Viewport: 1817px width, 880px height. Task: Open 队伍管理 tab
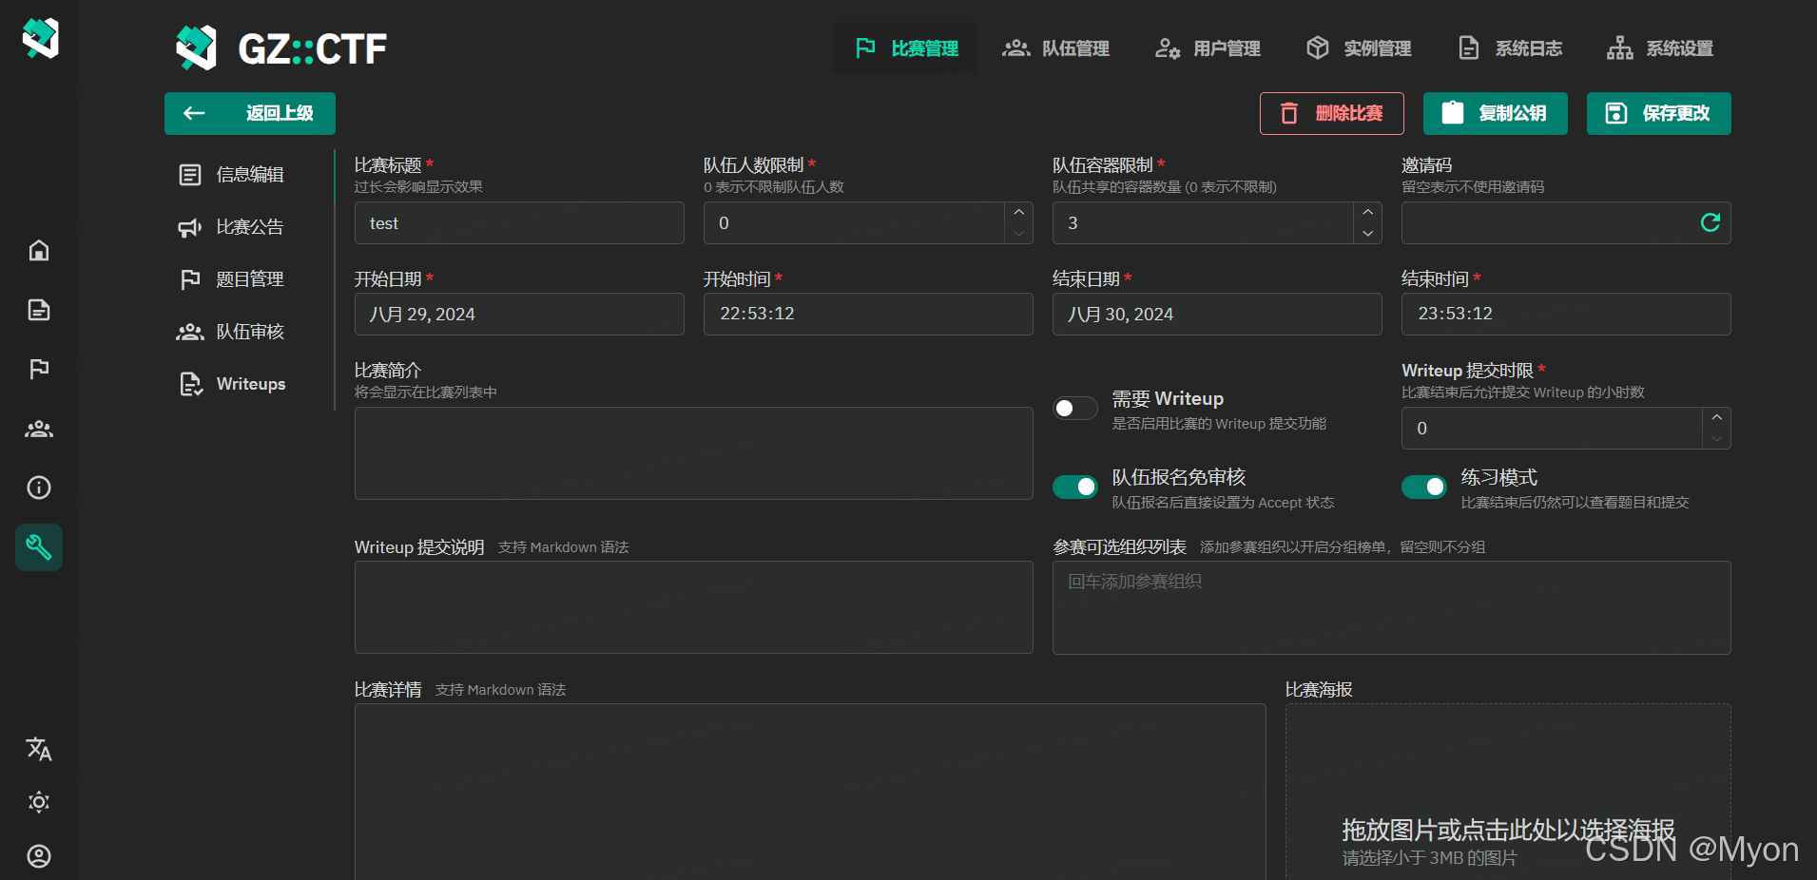pyautogui.click(x=1055, y=48)
